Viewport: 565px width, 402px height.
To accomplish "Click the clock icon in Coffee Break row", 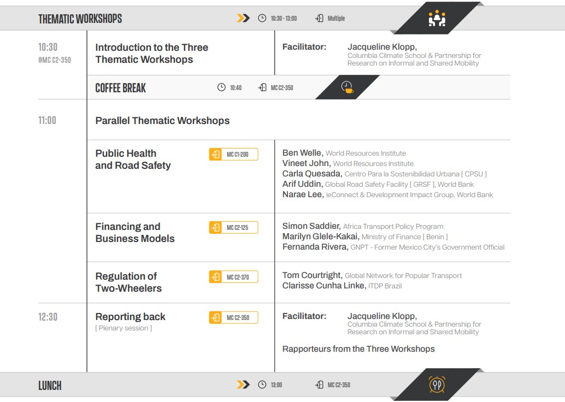I will (x=221, y=87).
